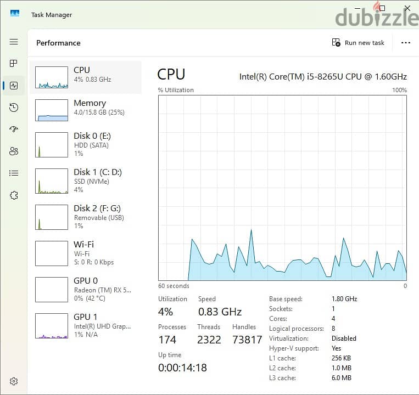Open the Services puzzle icon
Viewport: 419px width, 395px height.
point(14,195)
